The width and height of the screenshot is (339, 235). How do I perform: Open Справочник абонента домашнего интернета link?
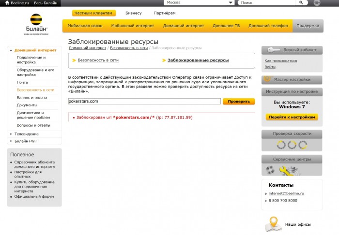point(34,164)
